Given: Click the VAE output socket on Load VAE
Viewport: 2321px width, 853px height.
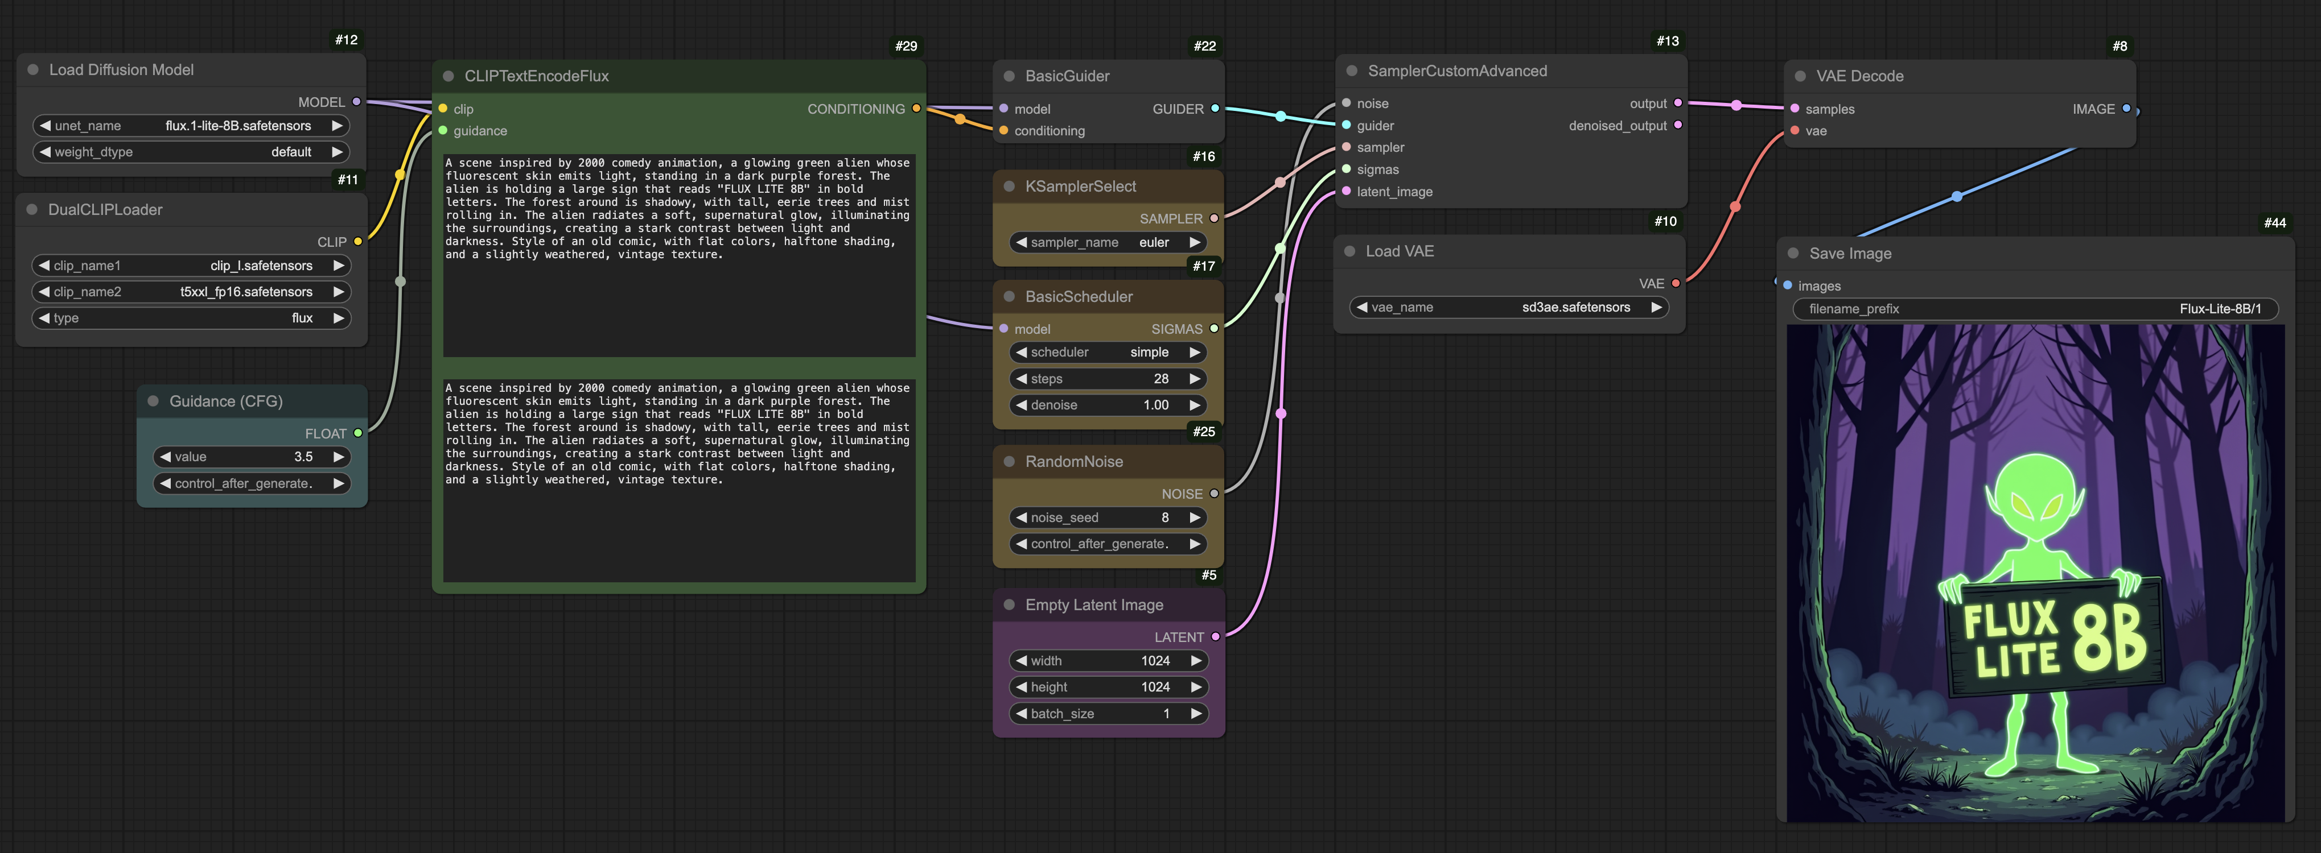Looking at the screenshot, I should point(1676,283).
